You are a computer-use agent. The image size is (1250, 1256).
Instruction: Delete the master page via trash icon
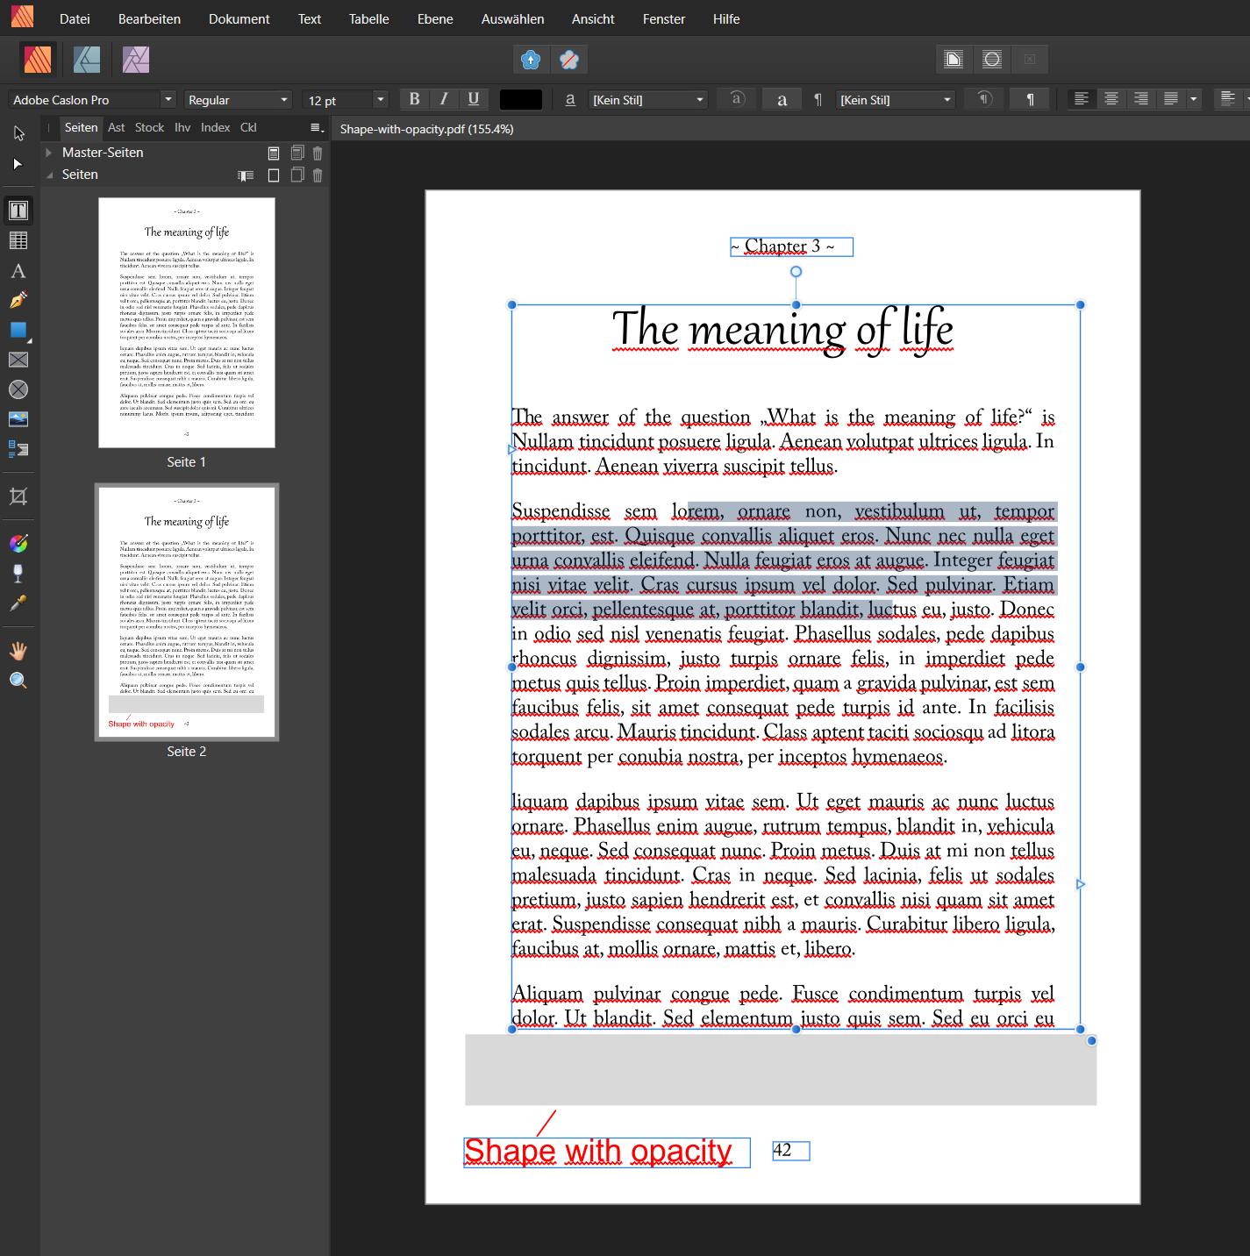[x=318, y=153]
